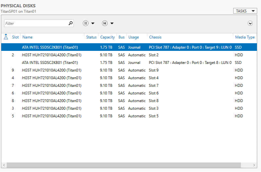261x172 pixels.
Task: Sort by the Media Type column header
Action: (245, 37)
